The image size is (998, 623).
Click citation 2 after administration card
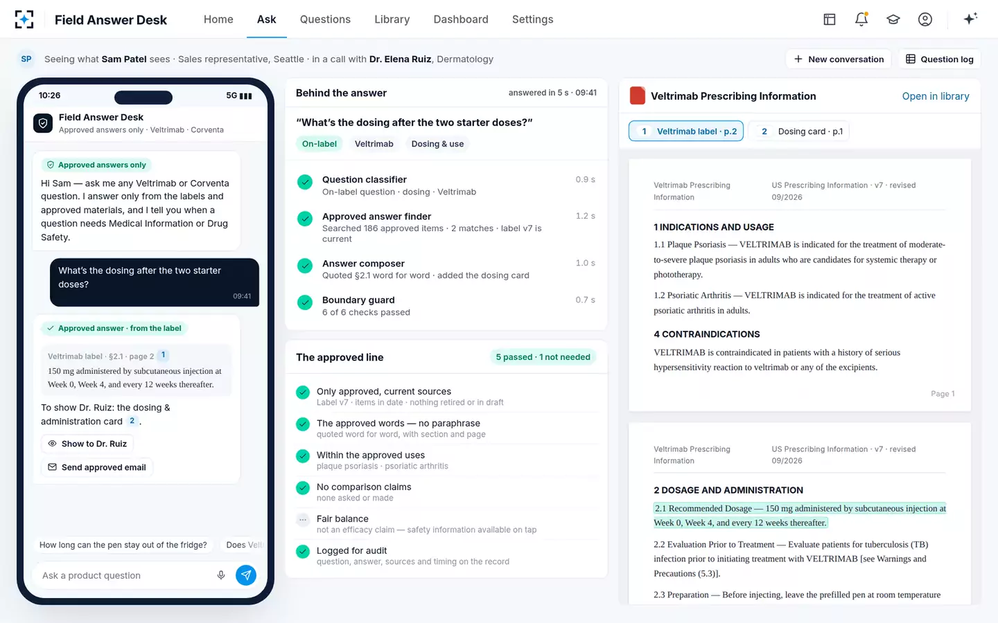(132, 421)
